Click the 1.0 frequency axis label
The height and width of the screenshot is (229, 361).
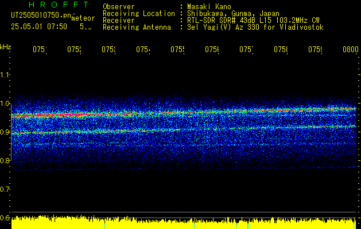[x=5, y=104]
